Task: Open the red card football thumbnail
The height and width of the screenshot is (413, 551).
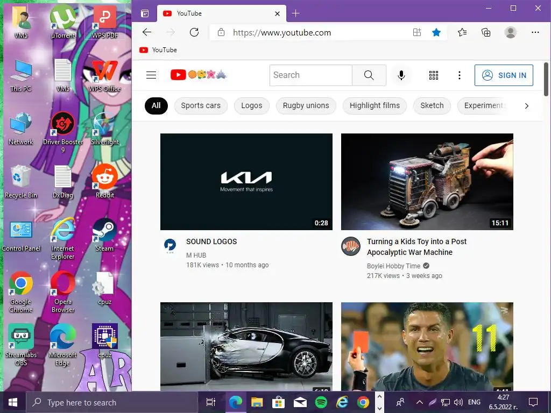Action: pyautogui.click(x=427, y=347)
